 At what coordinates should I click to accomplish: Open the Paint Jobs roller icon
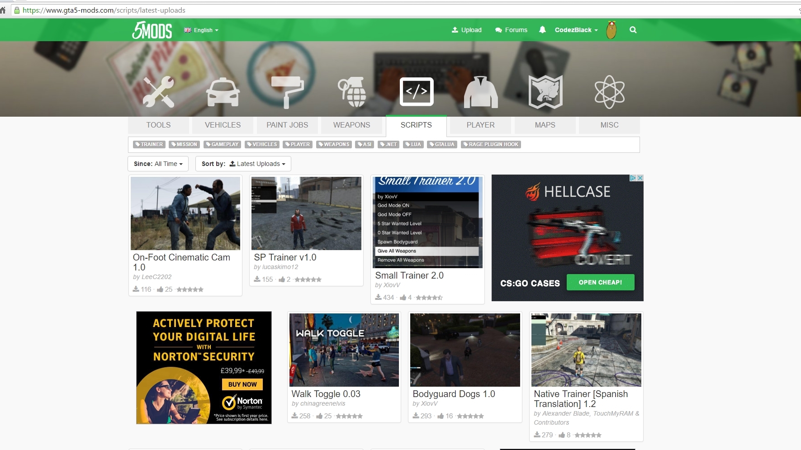(x=287, y=92)
